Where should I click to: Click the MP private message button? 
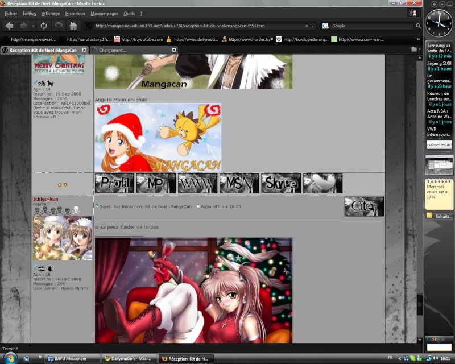click(156, 183)
